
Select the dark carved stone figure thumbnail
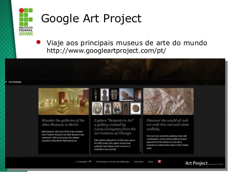114,94
